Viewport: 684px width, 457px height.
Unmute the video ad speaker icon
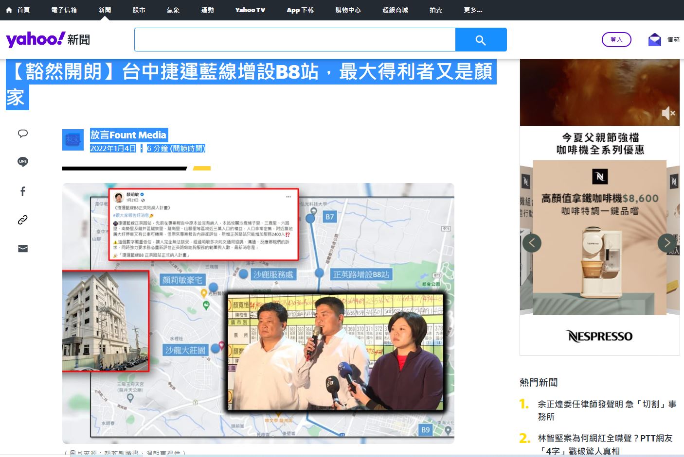coord(668,114)
